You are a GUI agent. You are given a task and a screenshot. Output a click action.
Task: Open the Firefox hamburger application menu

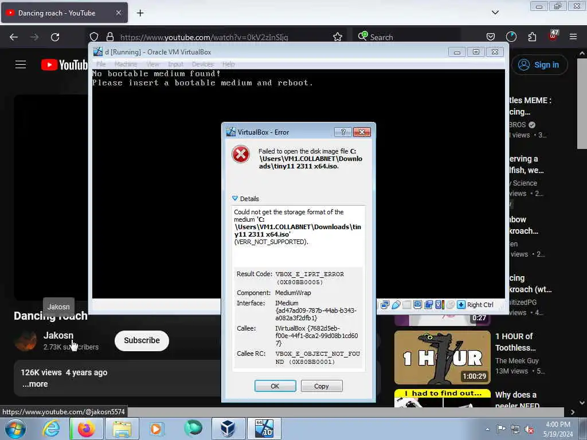pos(573,37)
